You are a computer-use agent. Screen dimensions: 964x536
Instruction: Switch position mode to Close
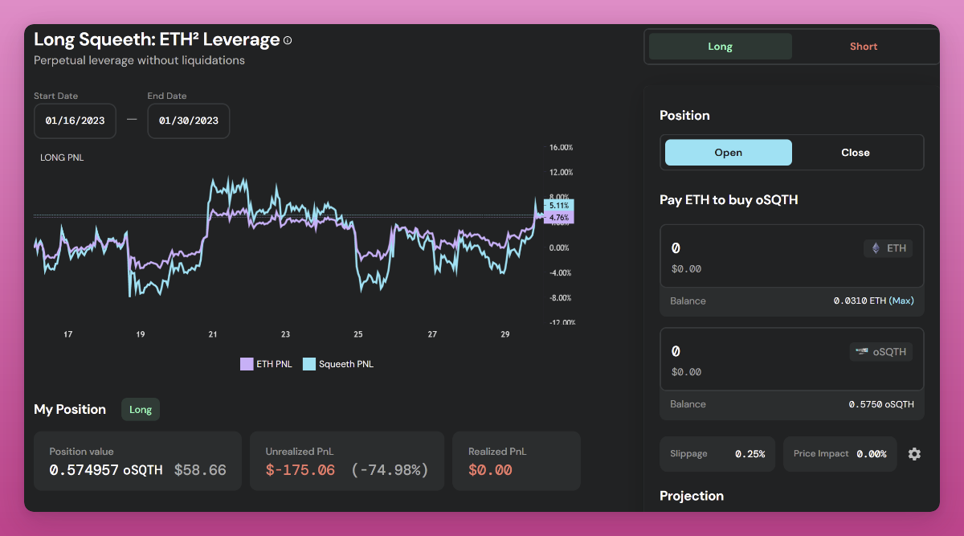click(855, 152)
